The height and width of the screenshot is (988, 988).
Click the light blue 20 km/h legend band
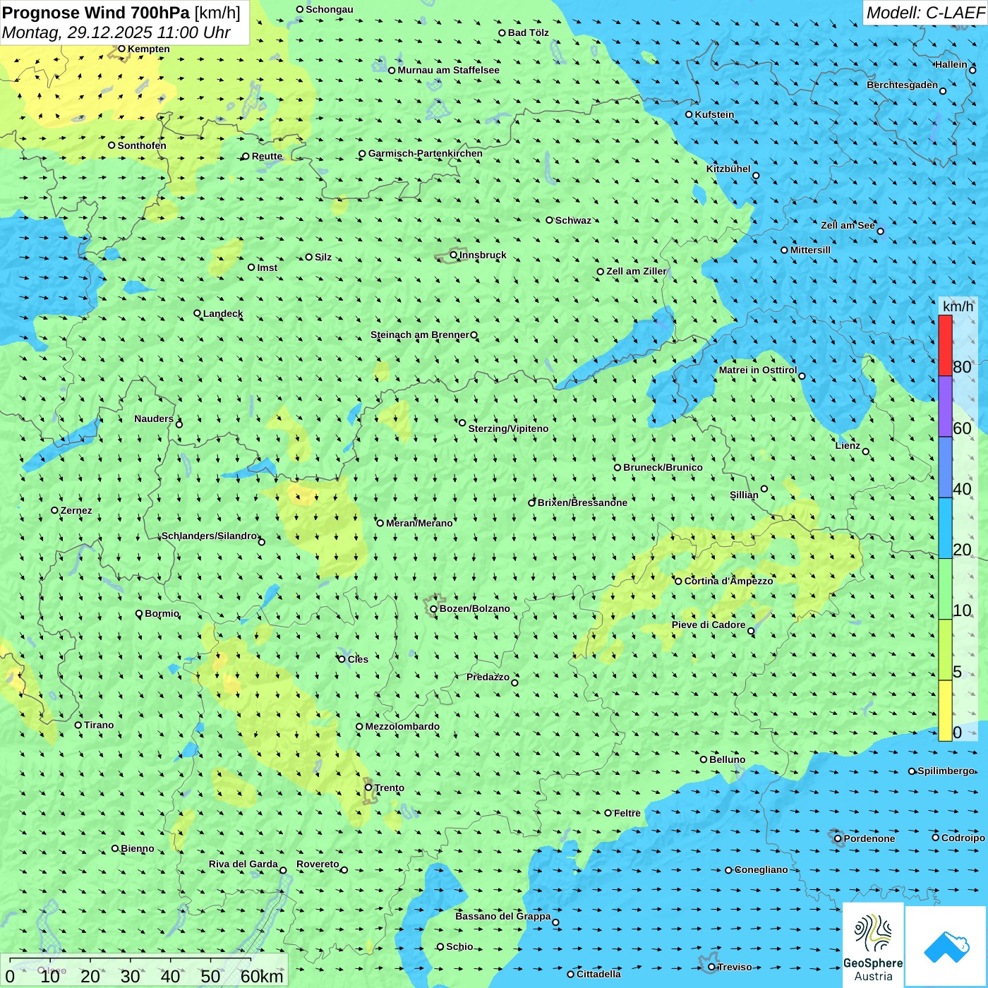(945, 528)
